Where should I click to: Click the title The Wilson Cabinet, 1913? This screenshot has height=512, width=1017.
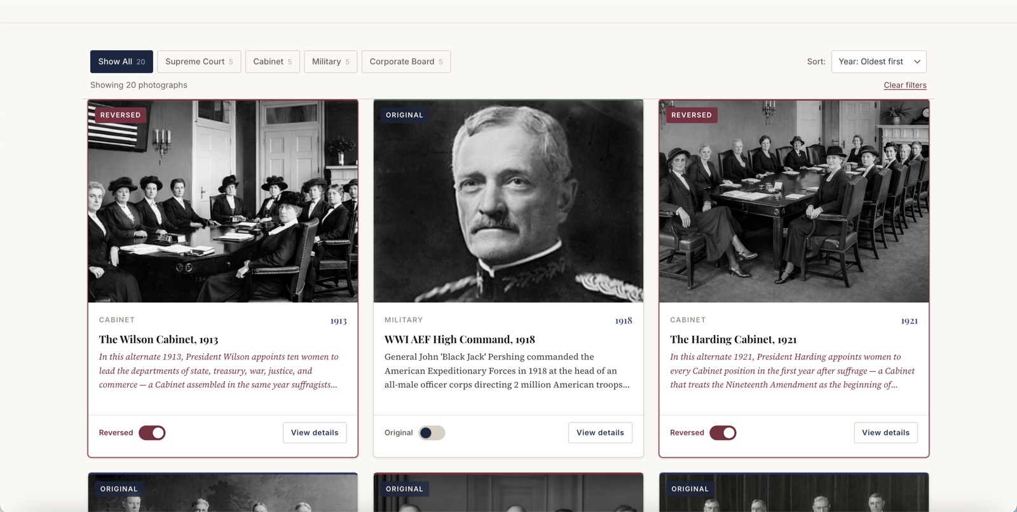[x=159, y=340]
